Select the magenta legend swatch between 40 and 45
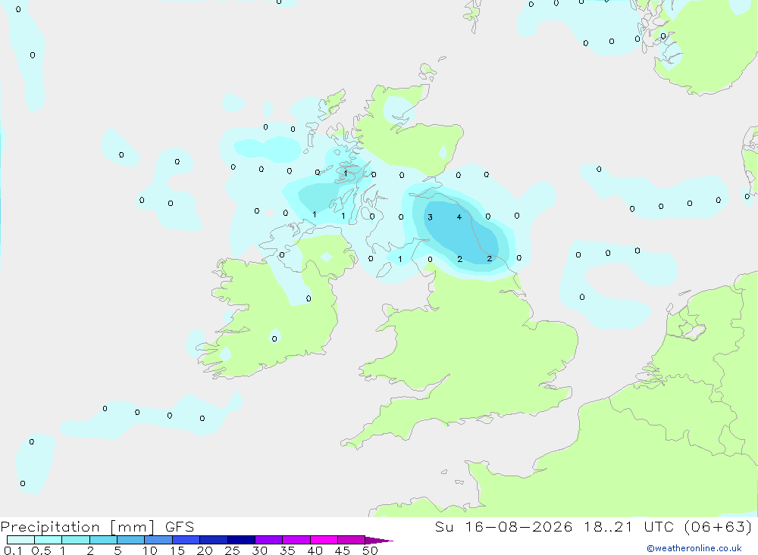This screenshot has width=758, height=555. tap(324, 540)
